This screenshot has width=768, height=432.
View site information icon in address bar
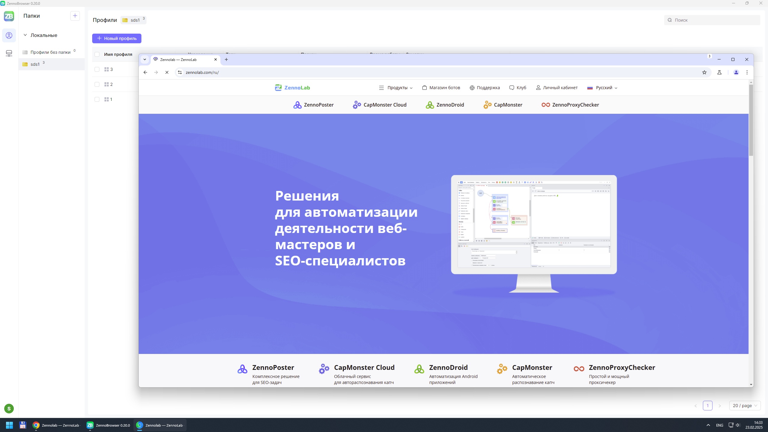click(x=180, y=72)
